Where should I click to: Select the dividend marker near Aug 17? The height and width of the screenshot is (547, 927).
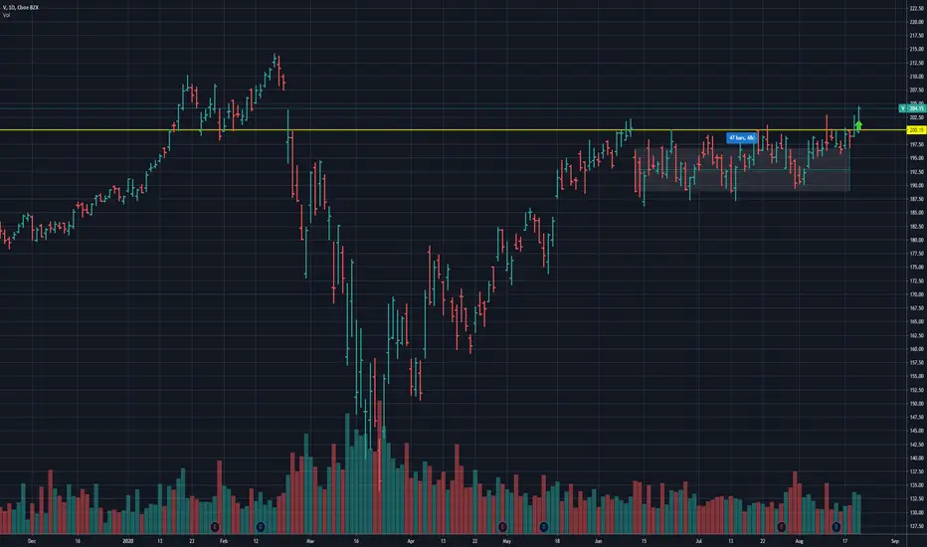835,526
